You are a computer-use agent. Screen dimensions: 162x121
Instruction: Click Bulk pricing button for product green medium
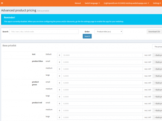point(158,90)
